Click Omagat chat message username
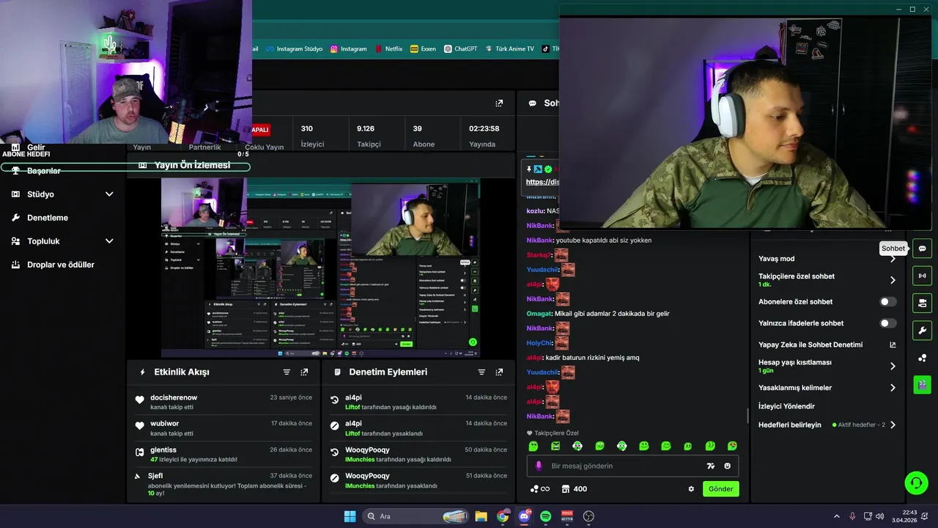This screenshot has height=528, width=938. pyautogui.click(x=539, y=314)
